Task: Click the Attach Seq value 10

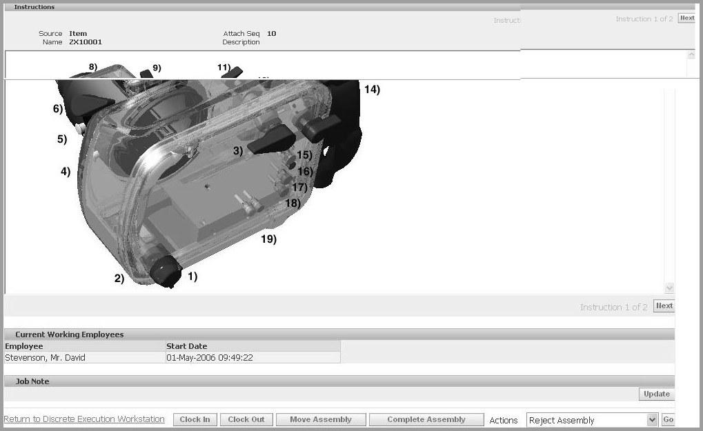Action: [x=272, y=34]
